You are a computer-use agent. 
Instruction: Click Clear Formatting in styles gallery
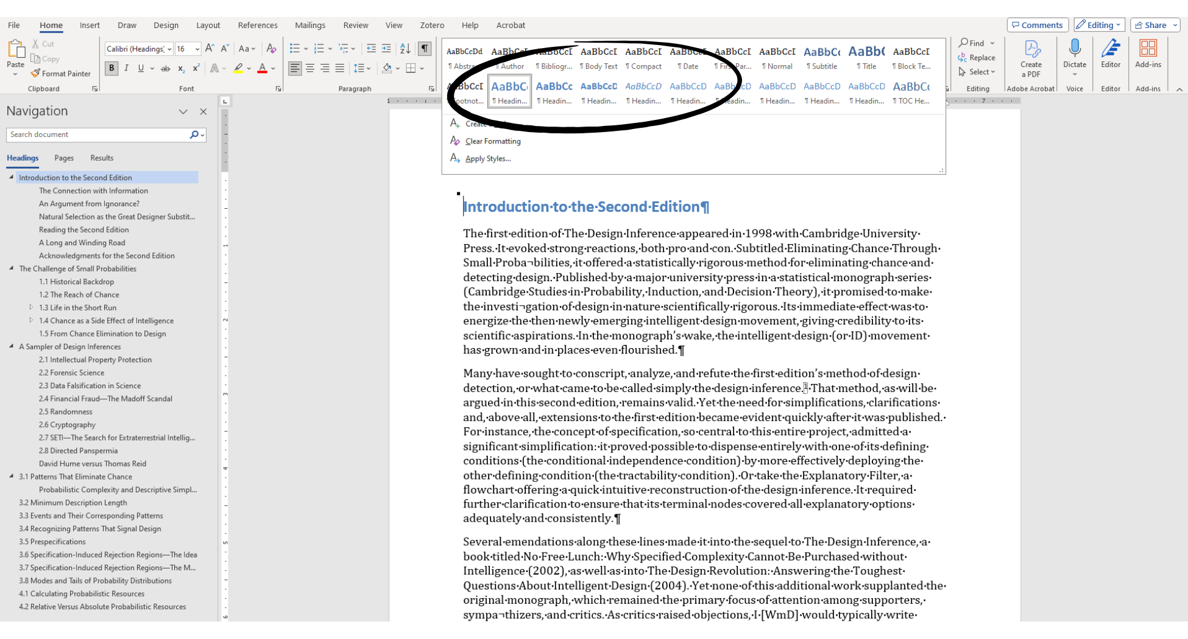point(492,141)
